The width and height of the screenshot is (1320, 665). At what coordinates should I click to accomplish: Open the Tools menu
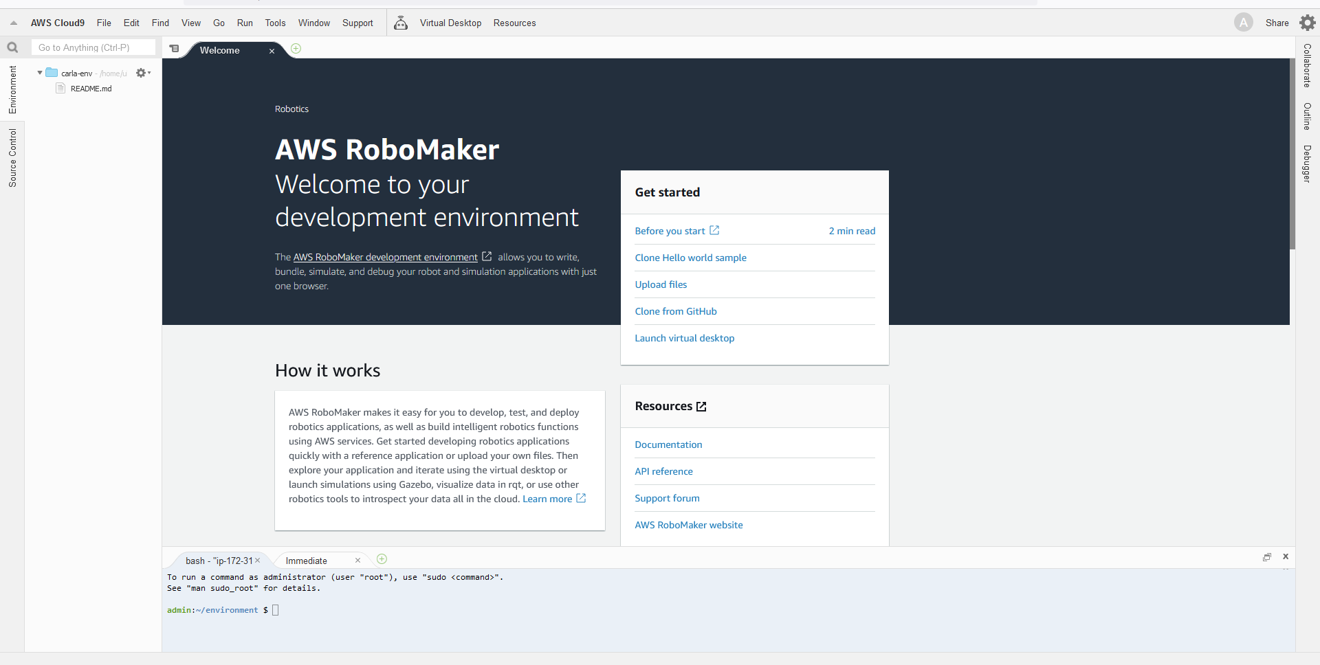pyautogui.click(x=276, y=23)
